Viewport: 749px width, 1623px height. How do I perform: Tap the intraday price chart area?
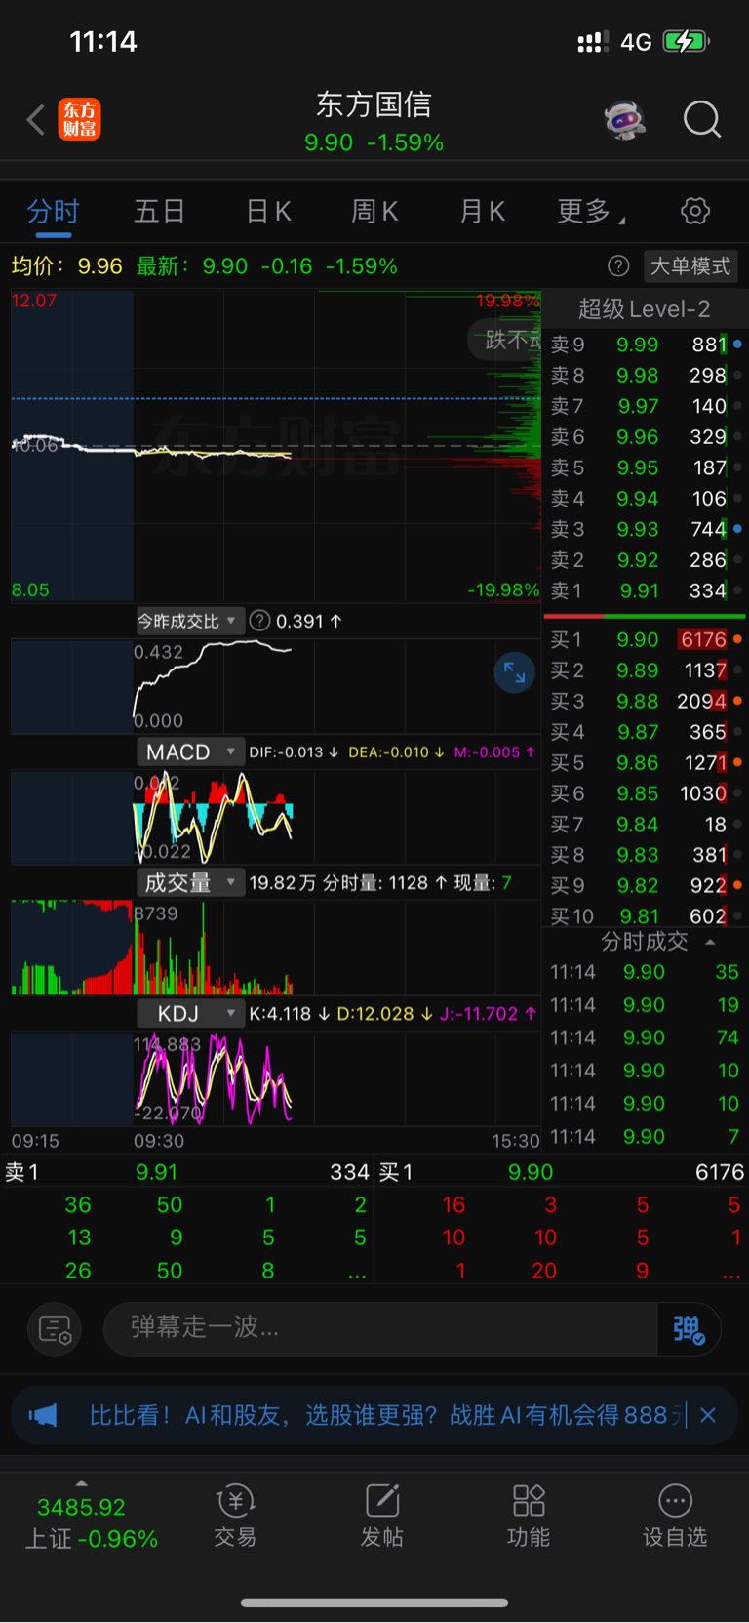(276, 445)
